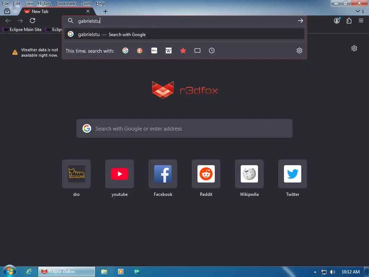This screenshot has height=277, width=369.
Task: Click the weather warning icon
Action: pos(15,52)
